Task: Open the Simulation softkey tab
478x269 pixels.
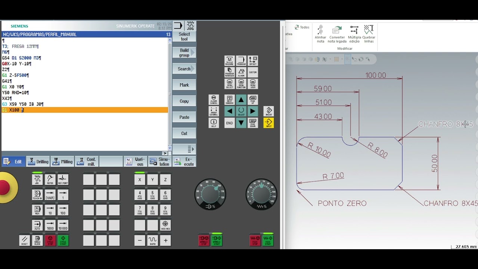Action: click(160, 162)
